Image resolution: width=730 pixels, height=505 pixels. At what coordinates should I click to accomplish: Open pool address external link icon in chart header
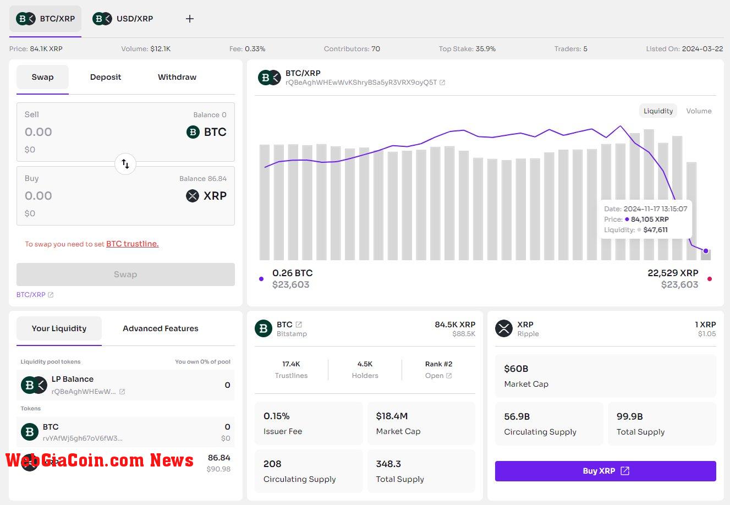[442, 83]
